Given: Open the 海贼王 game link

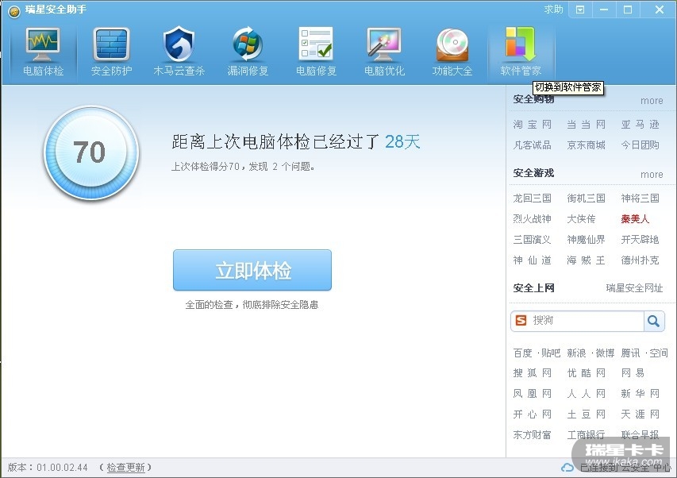Looking at the screenshot, I should click(586, 260).
